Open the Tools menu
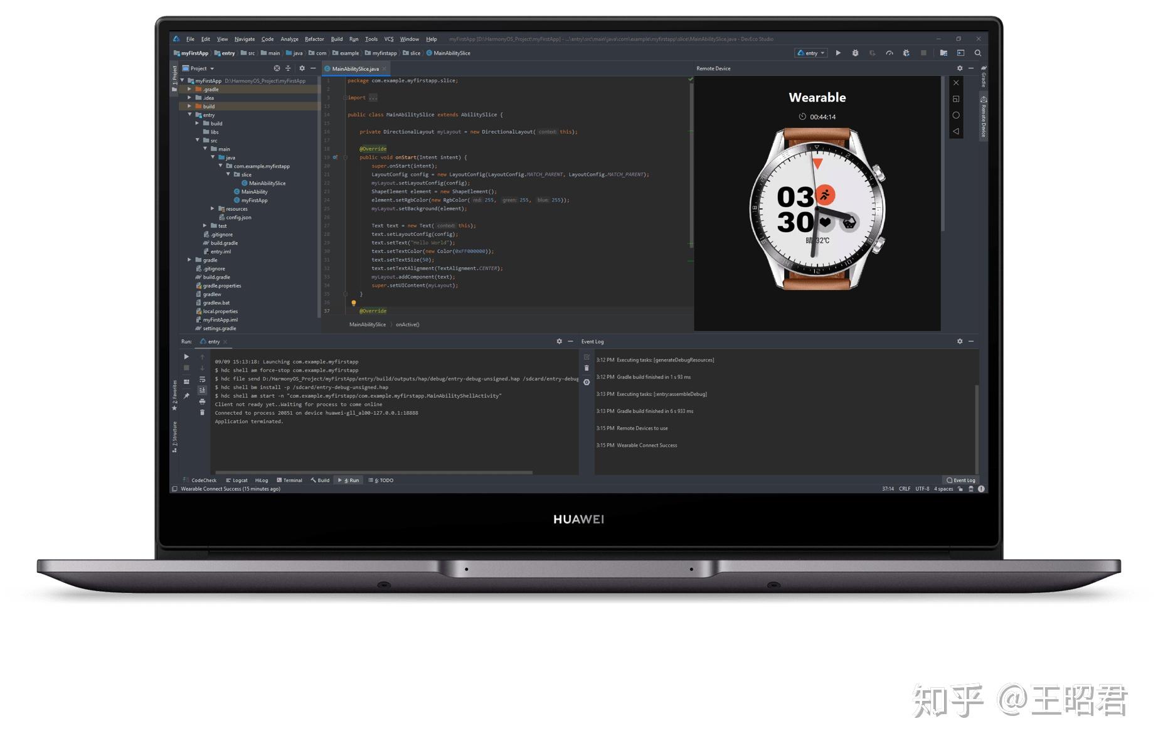 371,39
